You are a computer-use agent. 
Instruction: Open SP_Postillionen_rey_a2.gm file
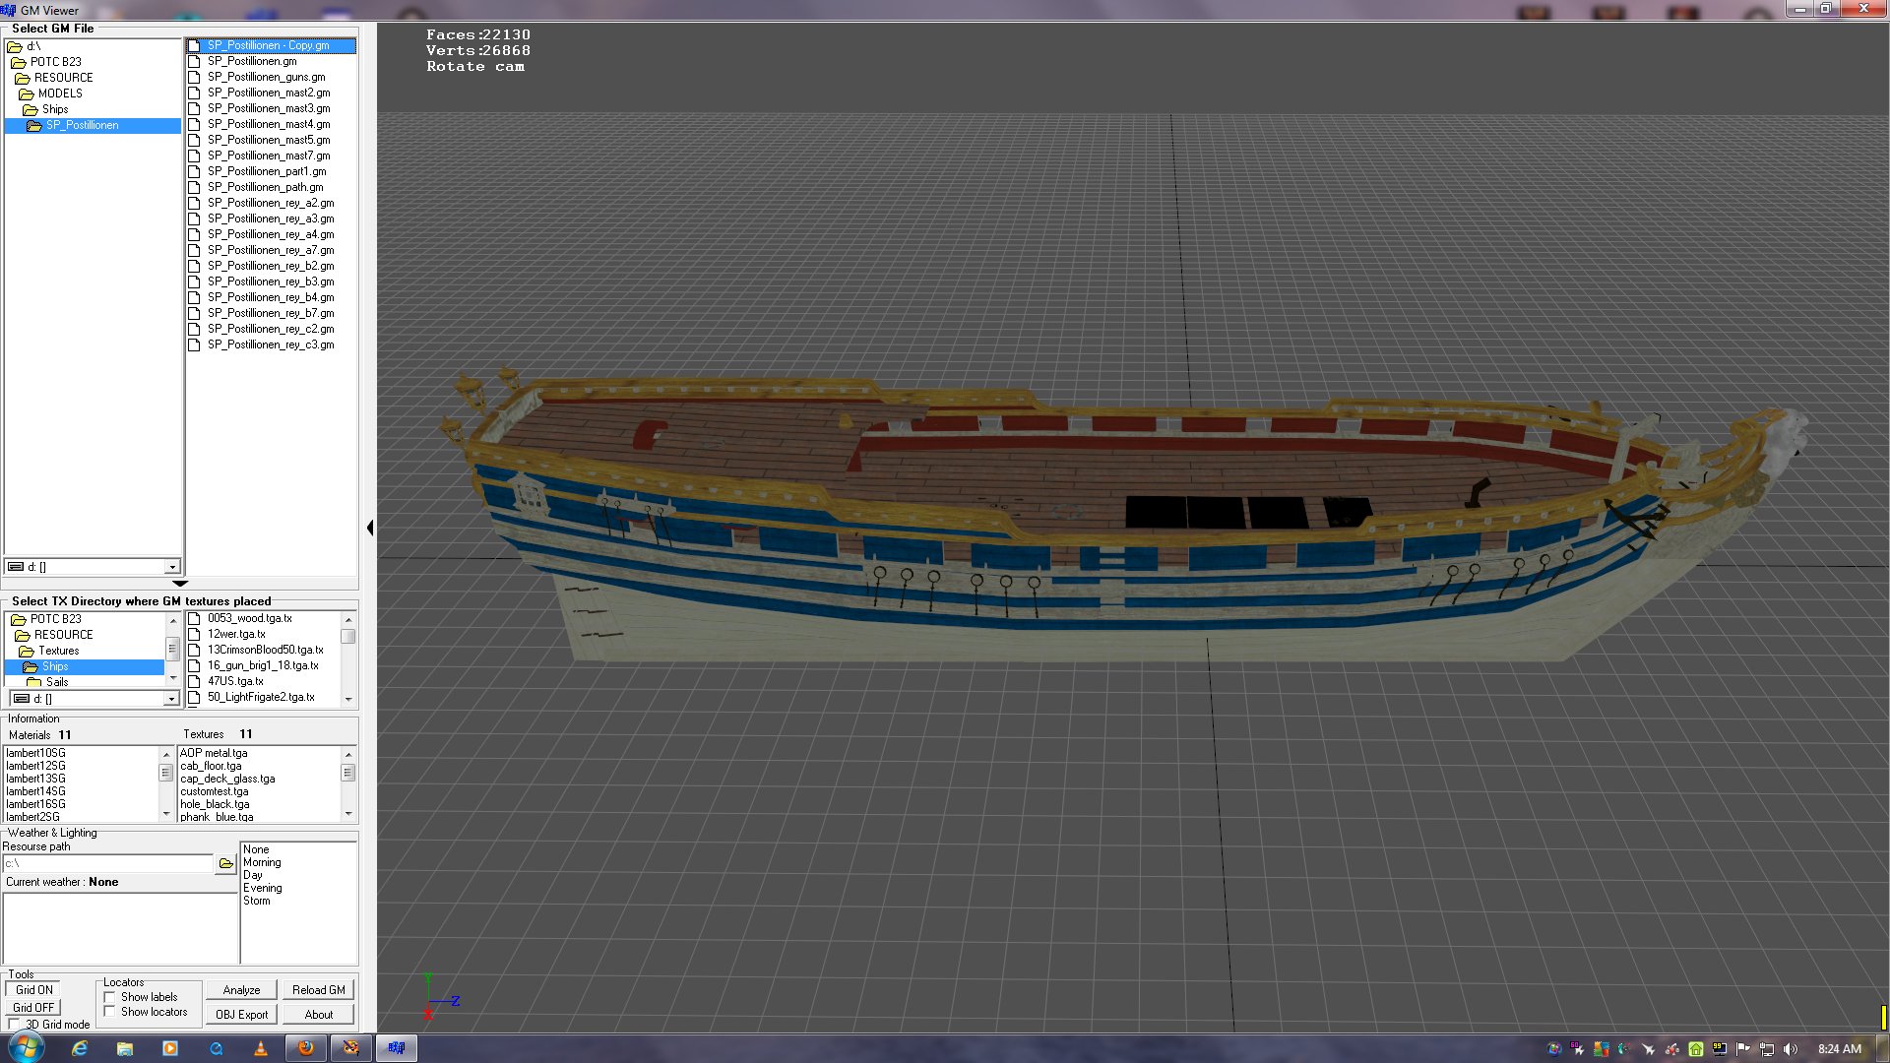[271, 203]
